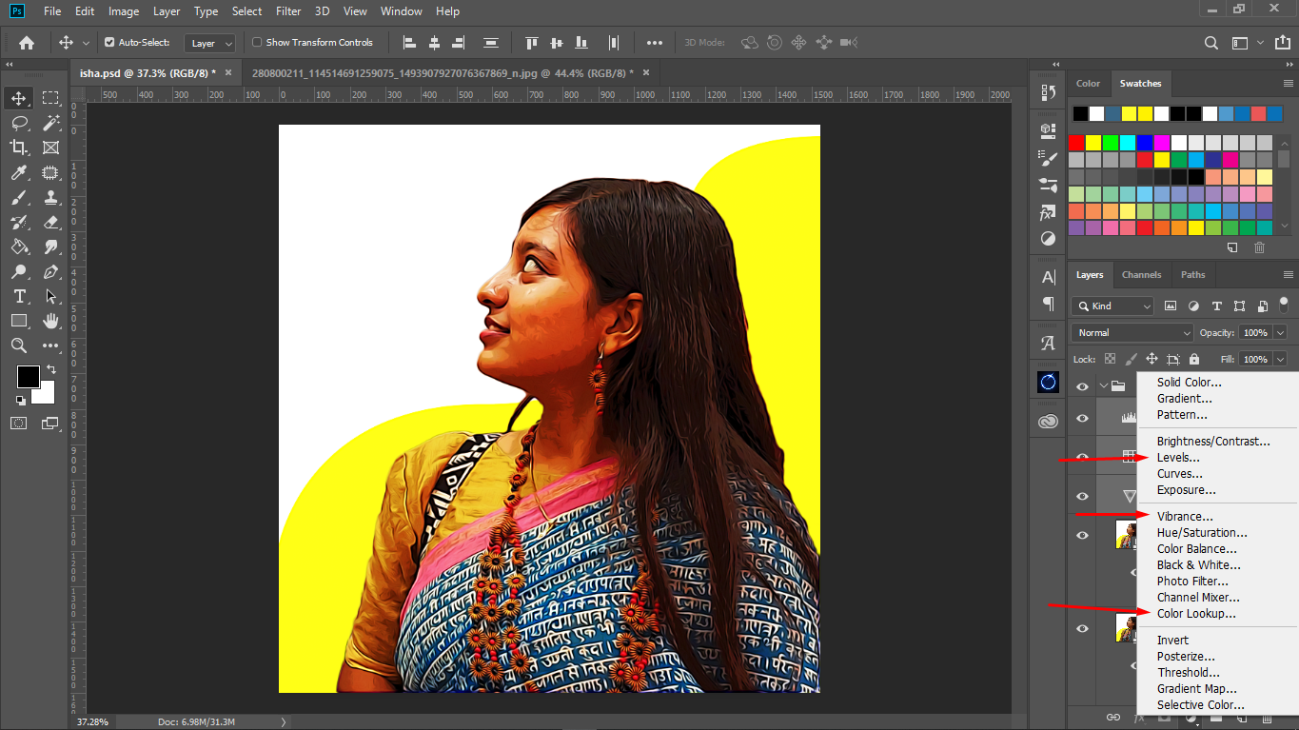
Task: Expand the Opacity 100% dropdown arrow
Action: click(x=1280, y=333)
